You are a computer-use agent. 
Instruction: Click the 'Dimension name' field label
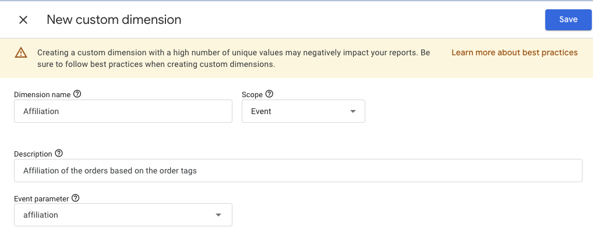coord(42,94)
